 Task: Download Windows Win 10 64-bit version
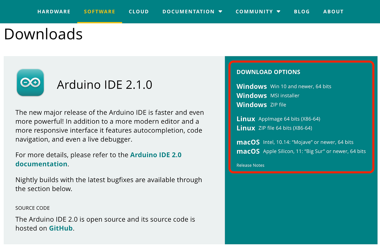pyautogui.click(x=284, y=86)
